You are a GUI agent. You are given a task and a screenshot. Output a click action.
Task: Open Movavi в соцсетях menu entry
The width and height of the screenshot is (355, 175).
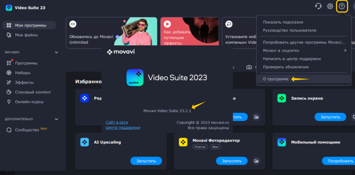(x=304, y=51)
